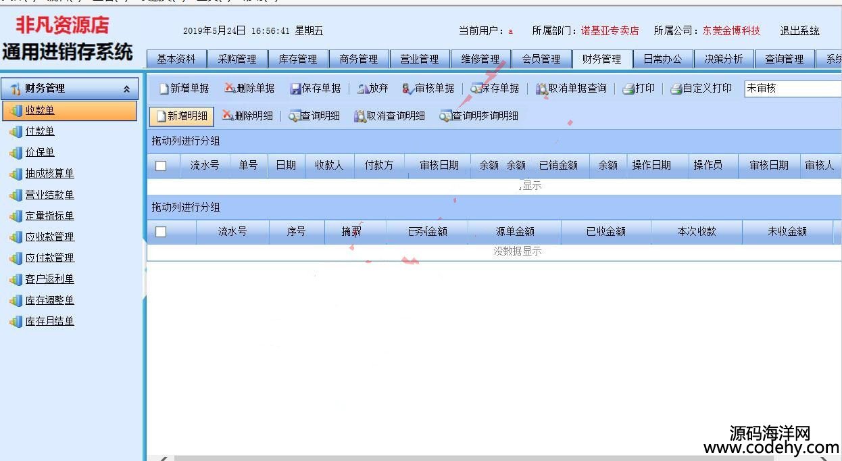Click the 删除明细 delete detail icon
Image resolution: width=842 pixels, height=461 pixels.
227,116
